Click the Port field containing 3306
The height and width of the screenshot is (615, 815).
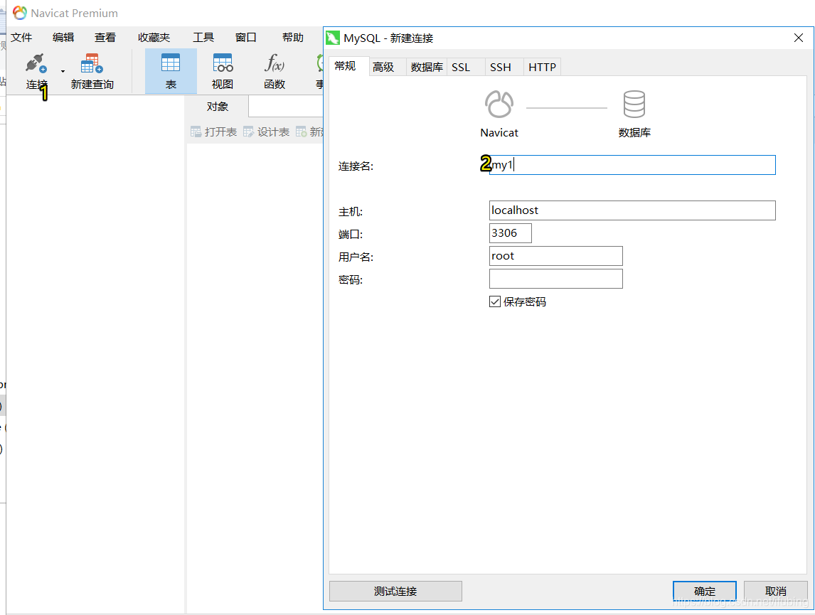click(x=511, y=233)
